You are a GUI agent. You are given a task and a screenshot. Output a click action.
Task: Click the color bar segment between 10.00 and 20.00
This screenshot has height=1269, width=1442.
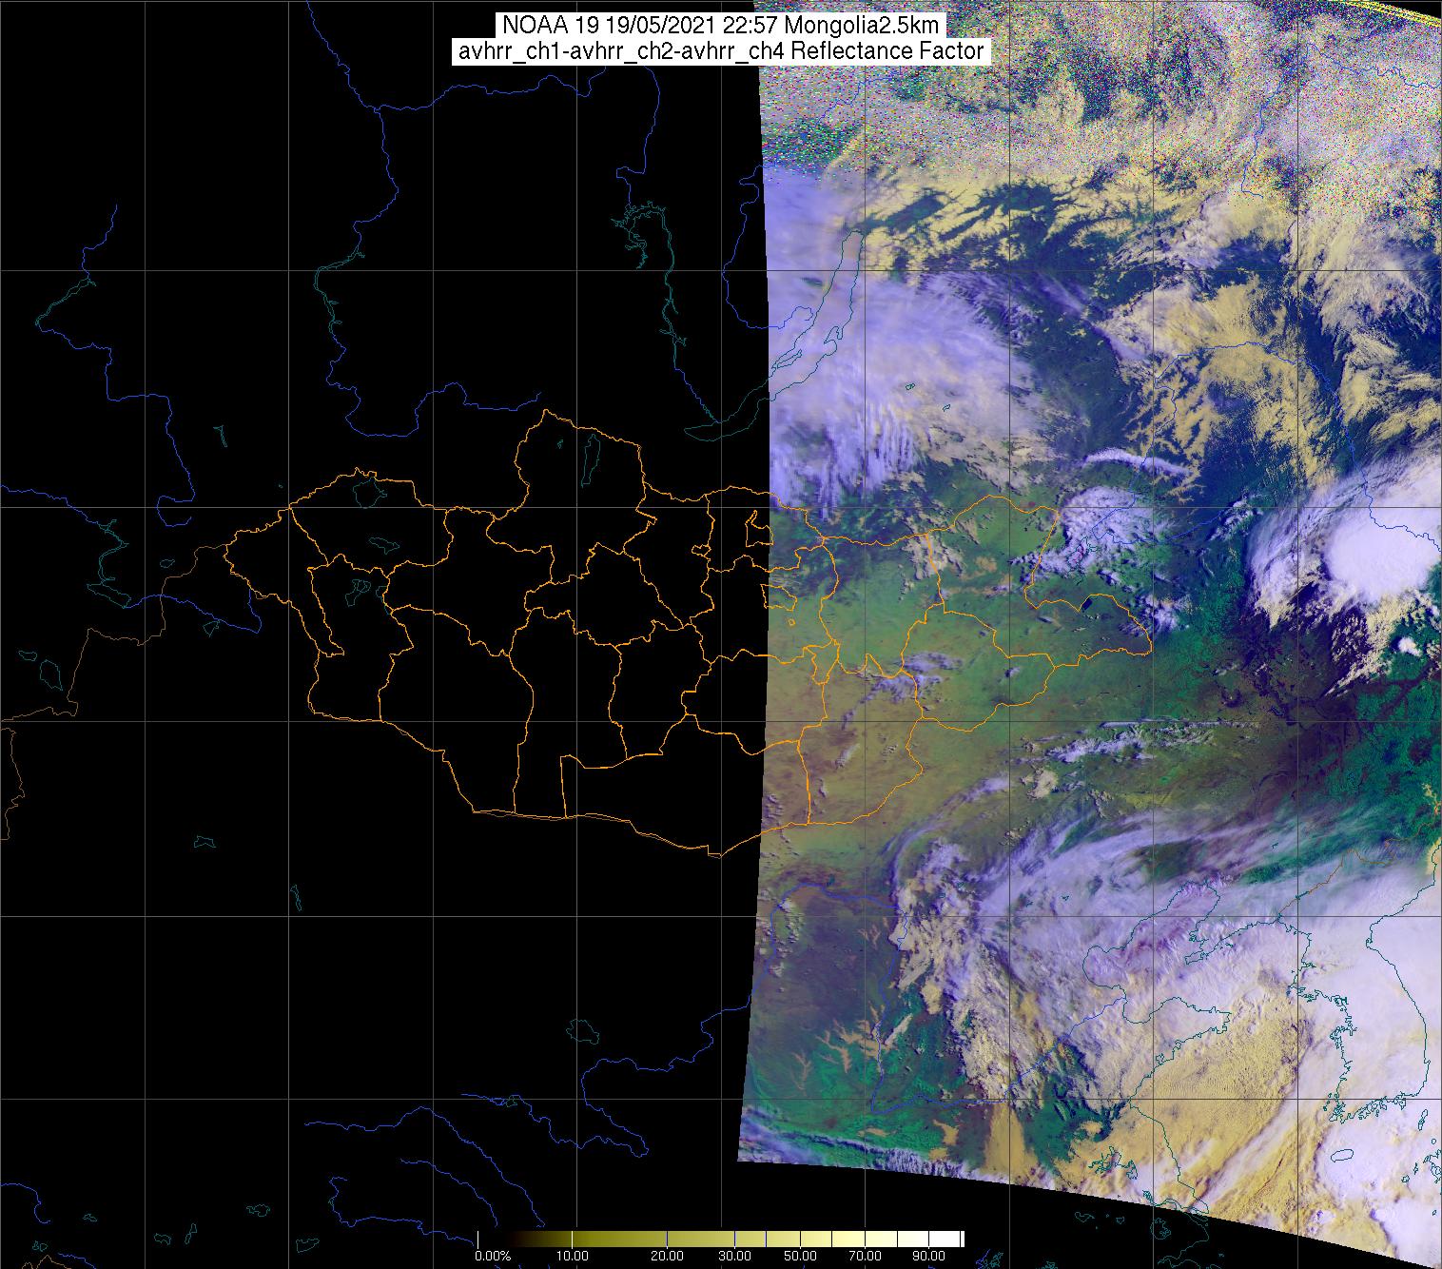(619, 1239)
